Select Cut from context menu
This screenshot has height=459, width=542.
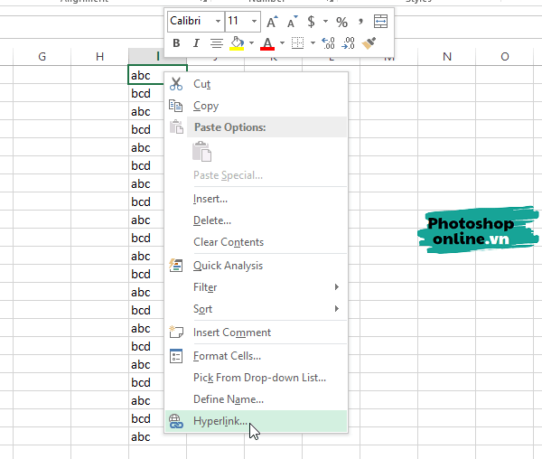tap(257, 84)
